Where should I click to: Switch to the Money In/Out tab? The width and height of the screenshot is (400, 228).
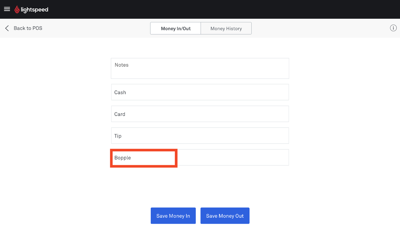click(x=176, y=28)
